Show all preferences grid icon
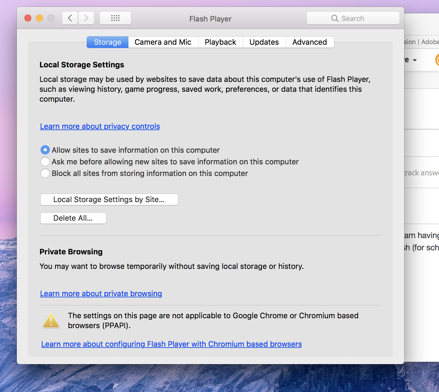 [x=115, y=18]
